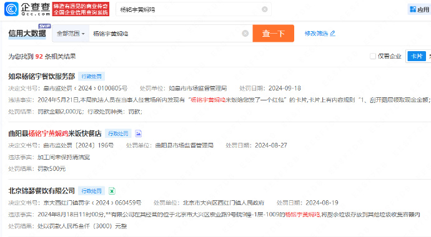Screen dimensions: 431x237
Task: Open 曲阳县杨铭宇黄焖鸡米饭快餐店 entry
Action: 55,133
